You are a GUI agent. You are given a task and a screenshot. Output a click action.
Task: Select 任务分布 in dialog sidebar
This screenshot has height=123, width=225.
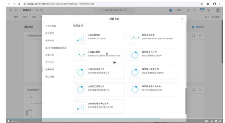pos(50,40)
